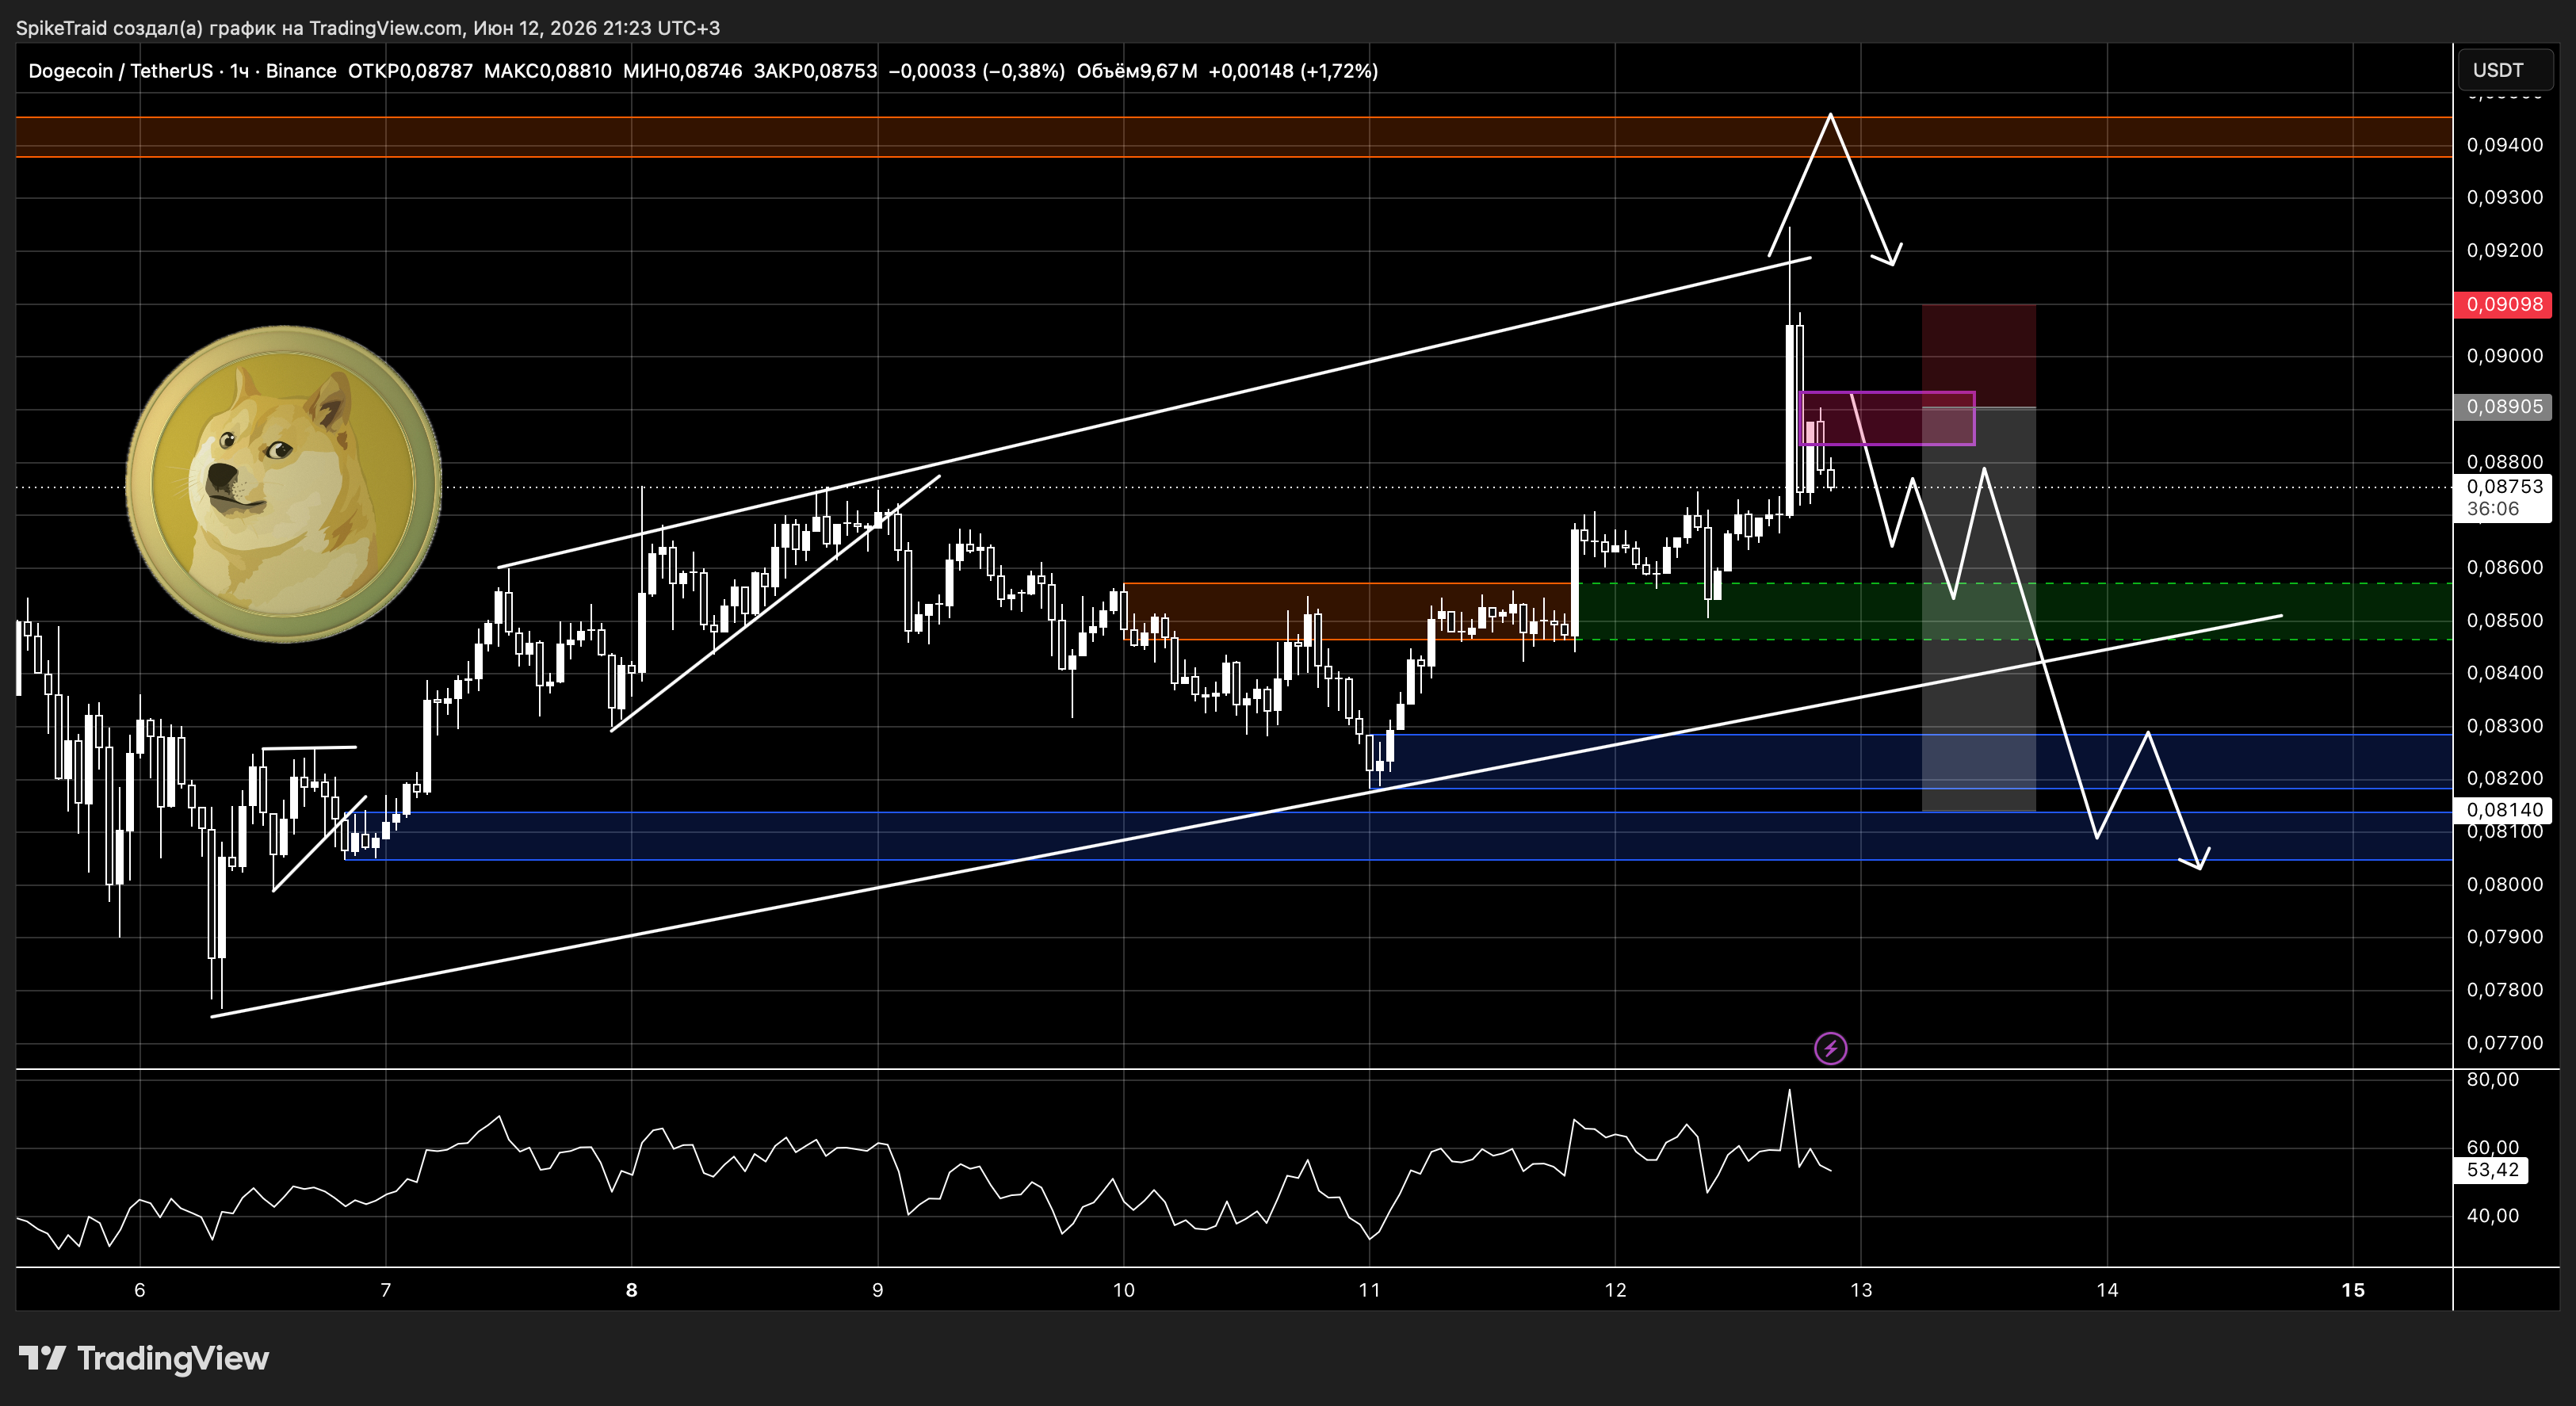This screenshot has width=2576, height=1406.
Task: Click date label 6 on time axis
Action: [140, 1290]
